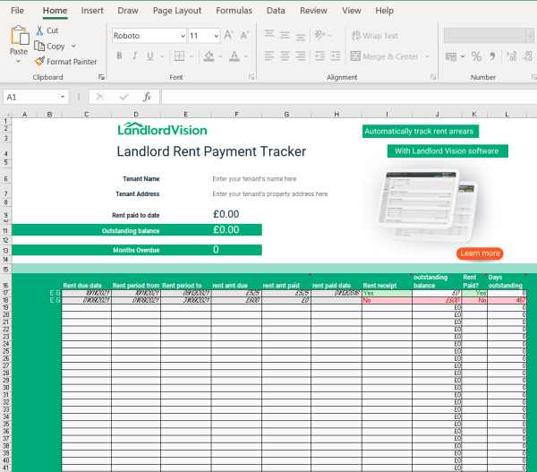537x472 pixels.
Task: Switch to the Review tab
Action: 313,11
